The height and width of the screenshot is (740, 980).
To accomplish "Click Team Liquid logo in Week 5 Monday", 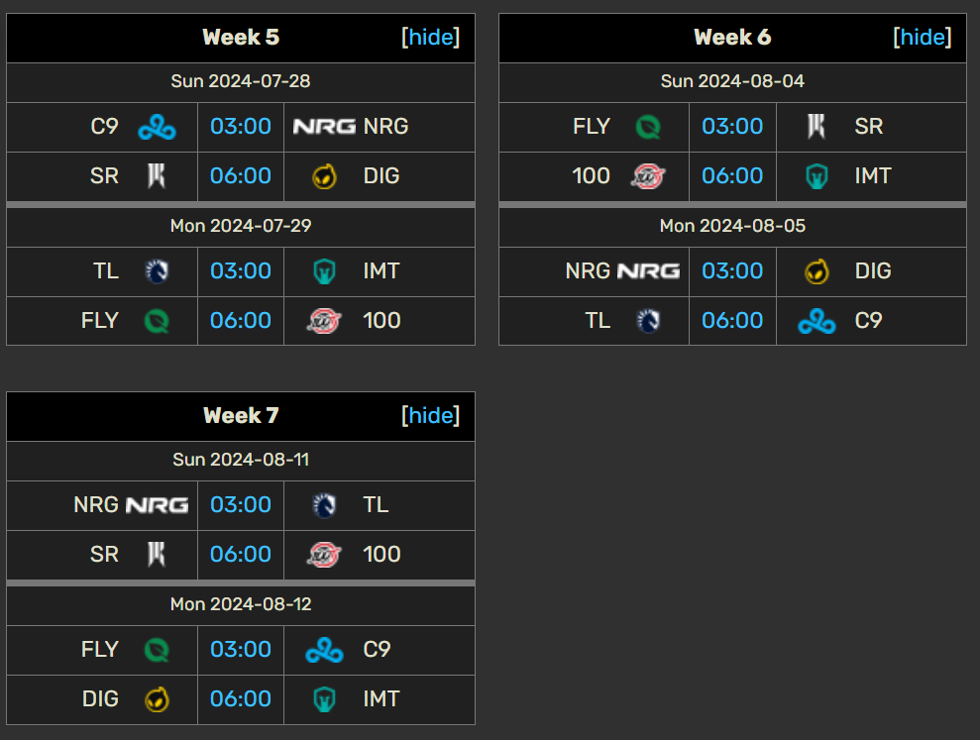I will 157,271.
